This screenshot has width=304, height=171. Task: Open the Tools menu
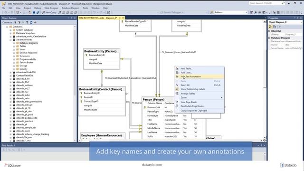click(85, 8)
